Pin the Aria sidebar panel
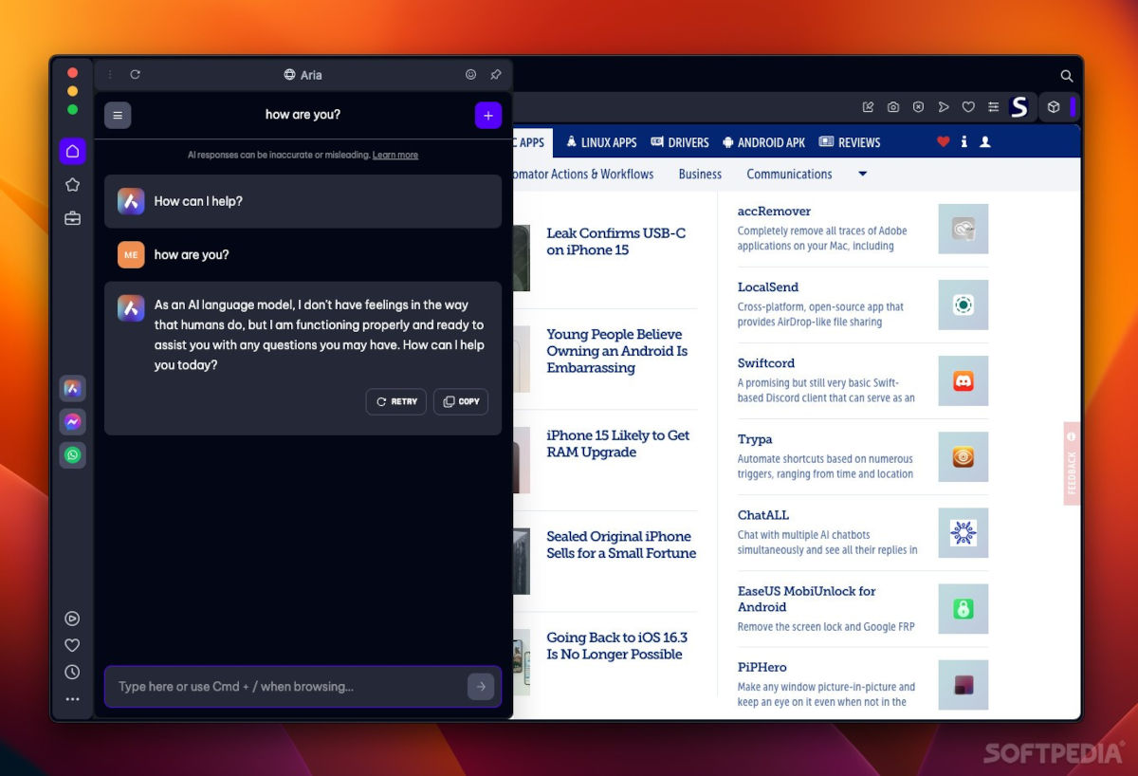1138x776 pixels. click(495, 74)
